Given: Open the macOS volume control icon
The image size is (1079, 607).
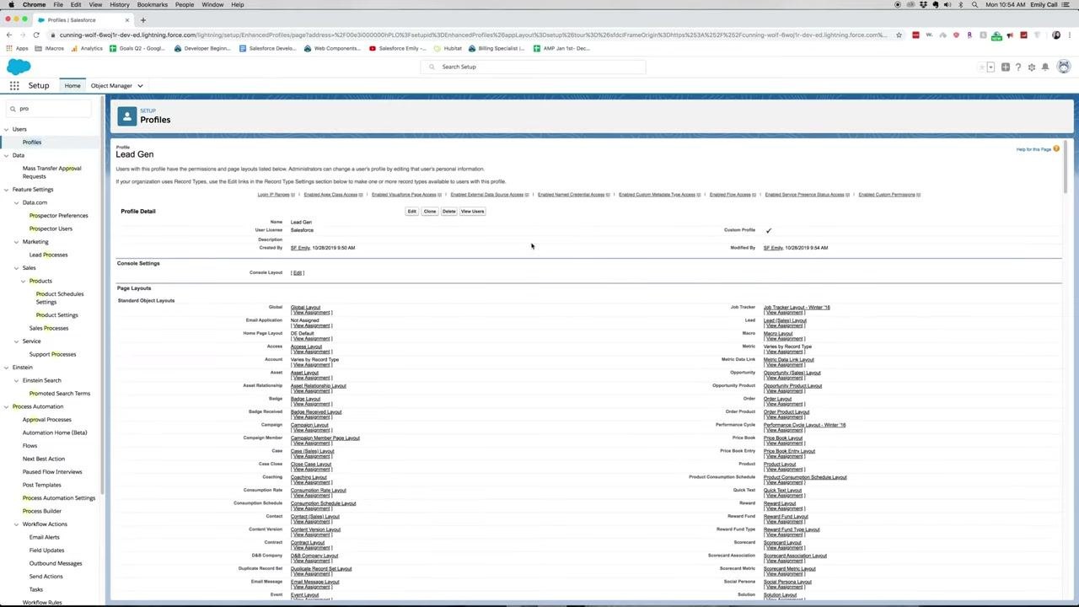Looking at the screenshot, I should point(947,4).
